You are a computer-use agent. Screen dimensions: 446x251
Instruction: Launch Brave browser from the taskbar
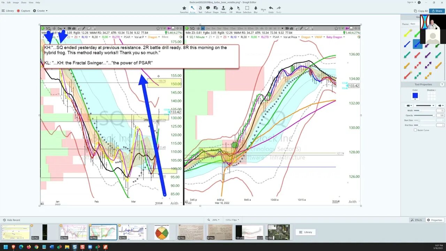point(13,247)
